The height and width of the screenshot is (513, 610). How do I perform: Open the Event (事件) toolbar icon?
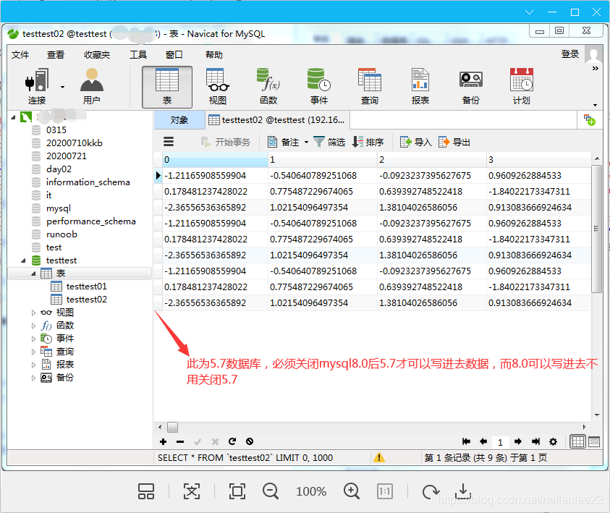(319, 86)
